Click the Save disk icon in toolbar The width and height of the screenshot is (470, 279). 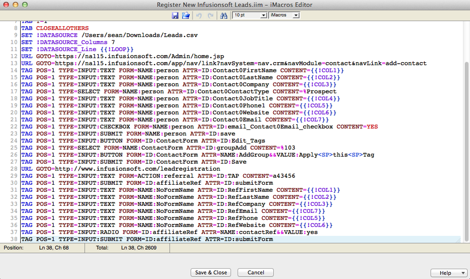click(175, 15)
